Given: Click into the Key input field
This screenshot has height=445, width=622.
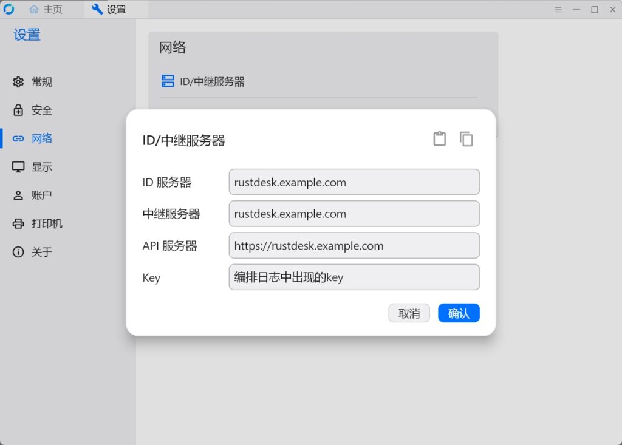Looking at the screenshot, I should (x=354, y=277).
